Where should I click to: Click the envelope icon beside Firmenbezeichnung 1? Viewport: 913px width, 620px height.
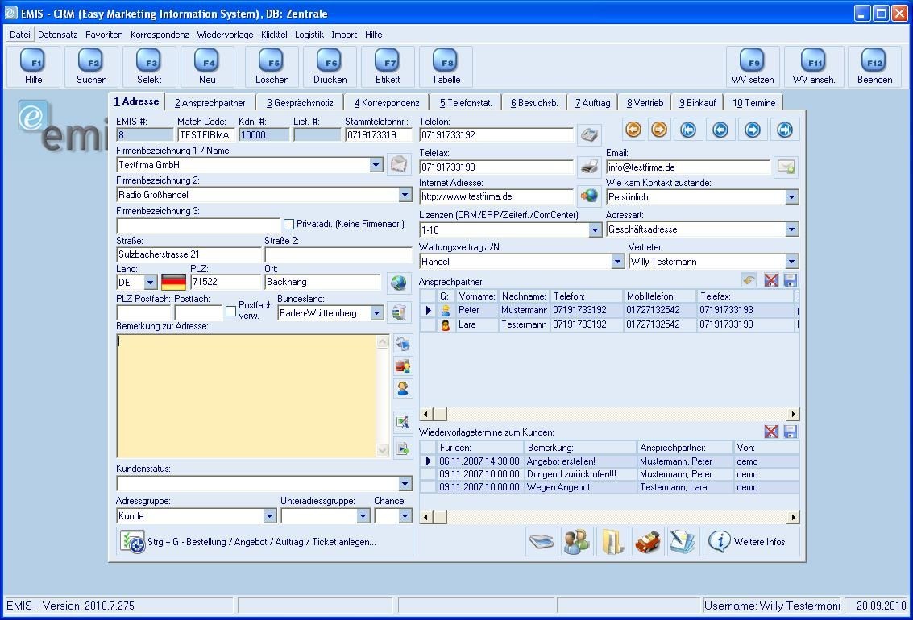pos(399,164)
